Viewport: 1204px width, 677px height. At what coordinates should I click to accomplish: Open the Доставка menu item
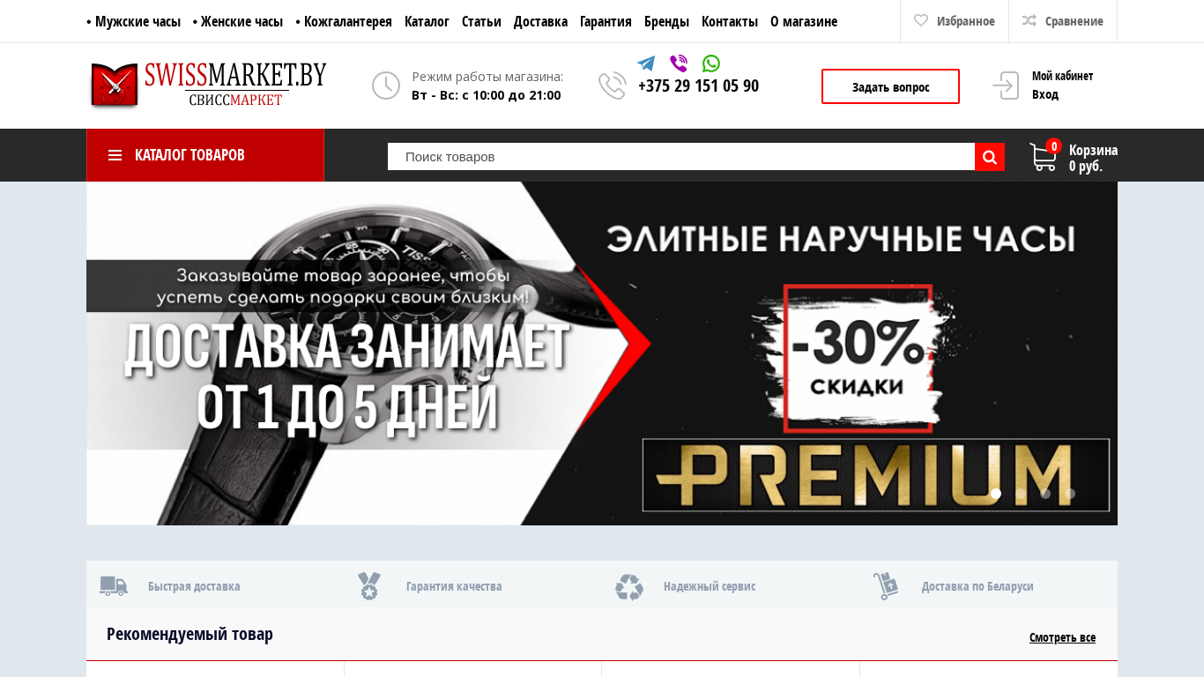540,21
